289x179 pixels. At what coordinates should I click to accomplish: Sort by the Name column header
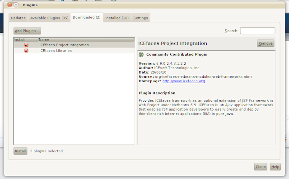[x=86, y=39]
